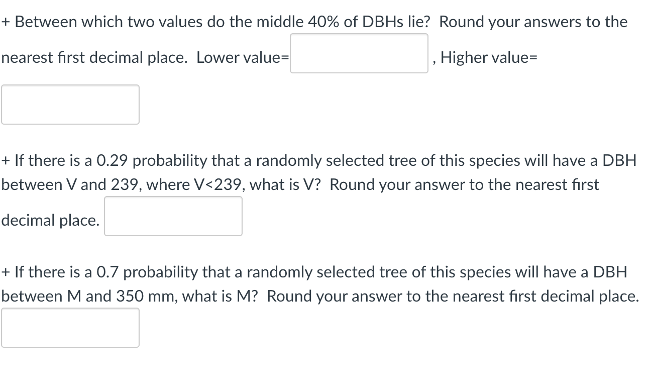The image size is (649, 387).
Task: Click the 0.7 probability question answer box
Action: [70, 328]
